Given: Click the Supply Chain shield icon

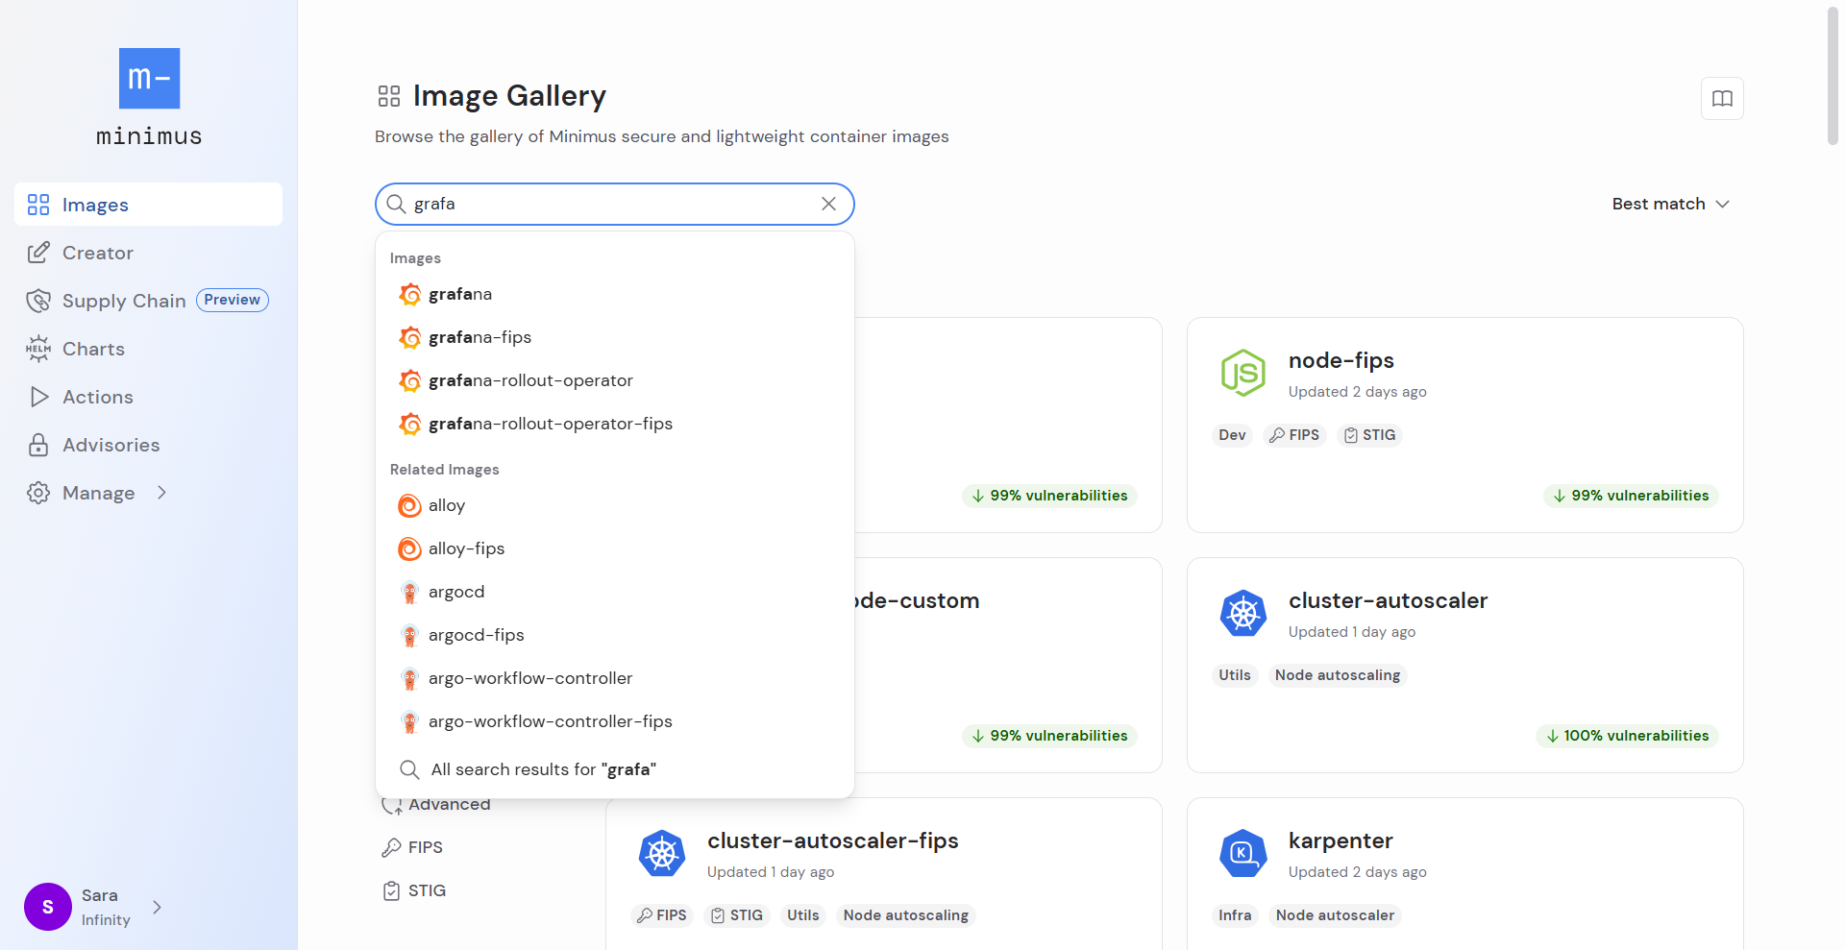Looking at the screenshot, I should [x=38, y=301].
